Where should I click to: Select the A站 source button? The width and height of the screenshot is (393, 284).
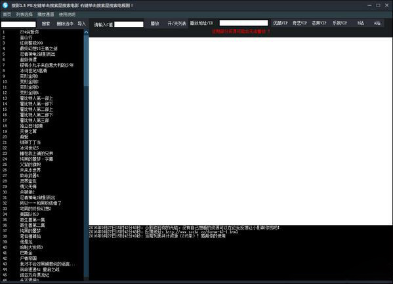tap(377, 23)
